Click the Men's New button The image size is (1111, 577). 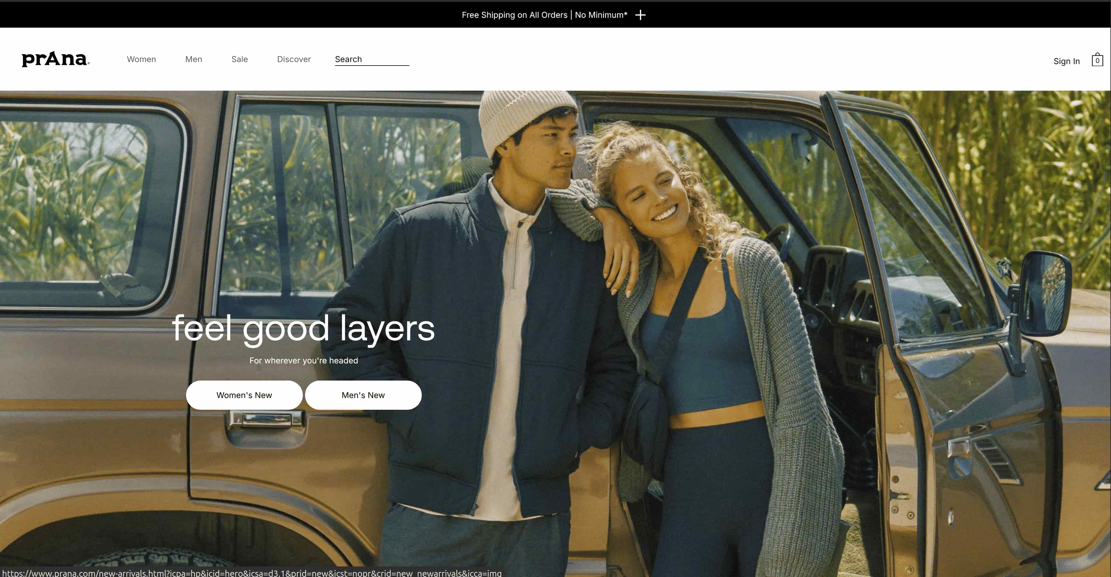pos(364,395)
